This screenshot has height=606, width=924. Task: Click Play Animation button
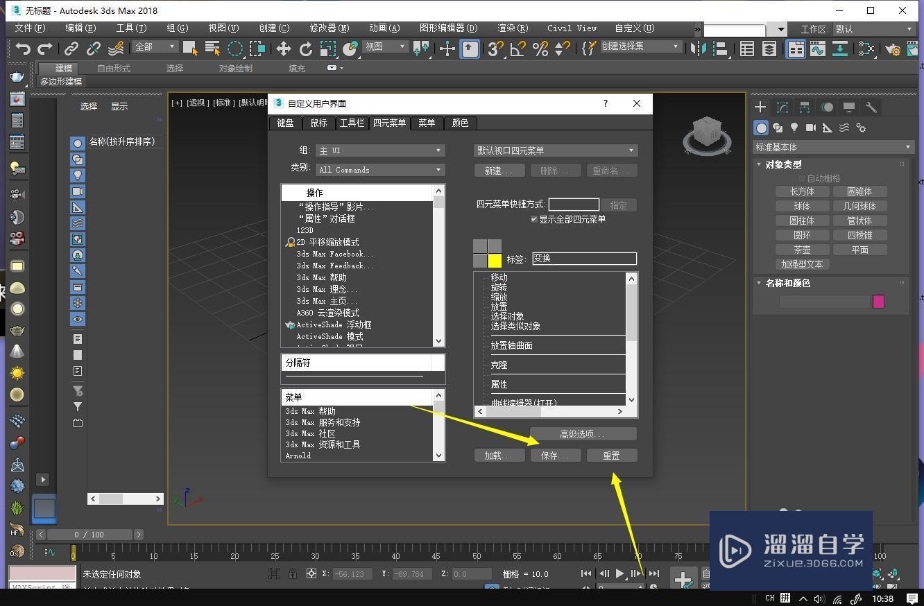[x=620, y=573]
